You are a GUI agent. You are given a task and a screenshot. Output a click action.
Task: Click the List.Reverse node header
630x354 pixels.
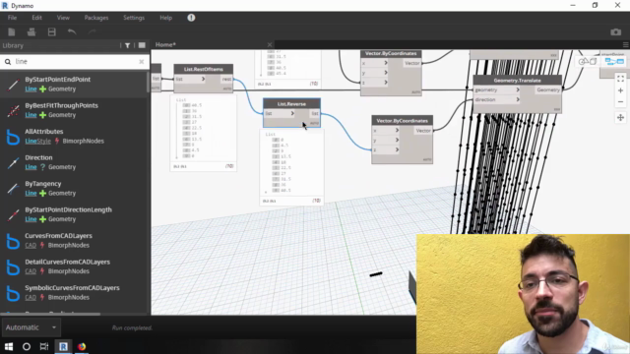(x=291, y=104)
